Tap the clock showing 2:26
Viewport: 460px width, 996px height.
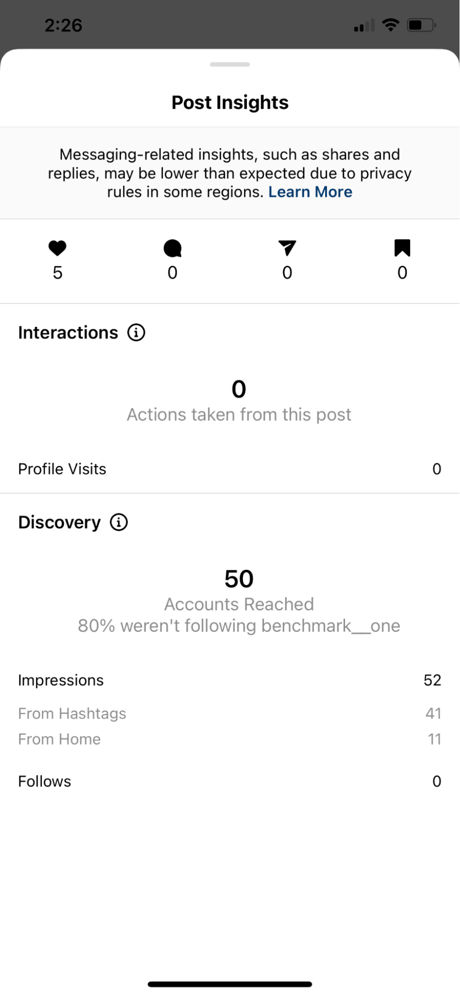63,25
